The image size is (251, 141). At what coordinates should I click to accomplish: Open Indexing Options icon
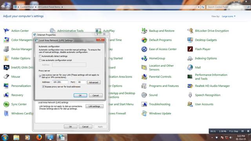(x=190, y=58)
